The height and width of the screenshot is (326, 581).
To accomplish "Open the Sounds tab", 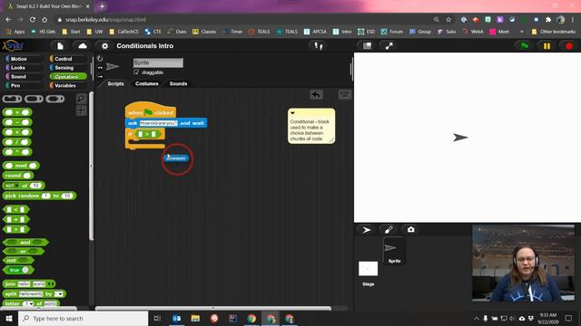I will [178, 84].
